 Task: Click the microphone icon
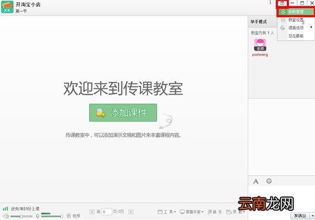37,216
